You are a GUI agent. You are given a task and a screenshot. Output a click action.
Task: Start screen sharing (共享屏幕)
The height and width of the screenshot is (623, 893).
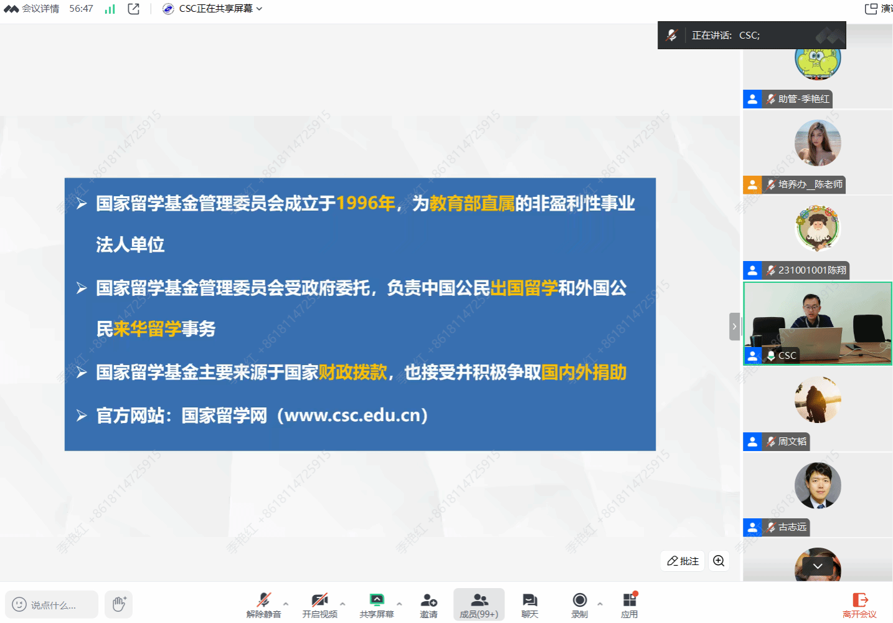(377, 604)
